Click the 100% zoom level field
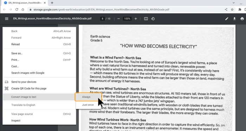The image size is (246, 131). (x=127, y=19)
